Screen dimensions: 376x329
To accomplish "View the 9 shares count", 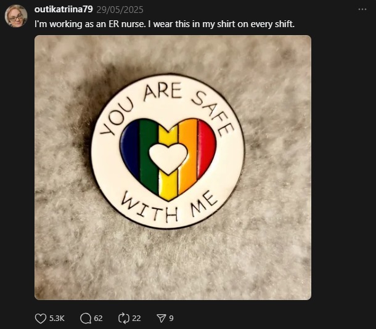I will pyautogui.click(x=171, y=319).
